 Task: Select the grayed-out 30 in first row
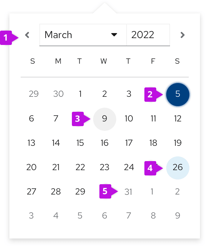[58, 94]
